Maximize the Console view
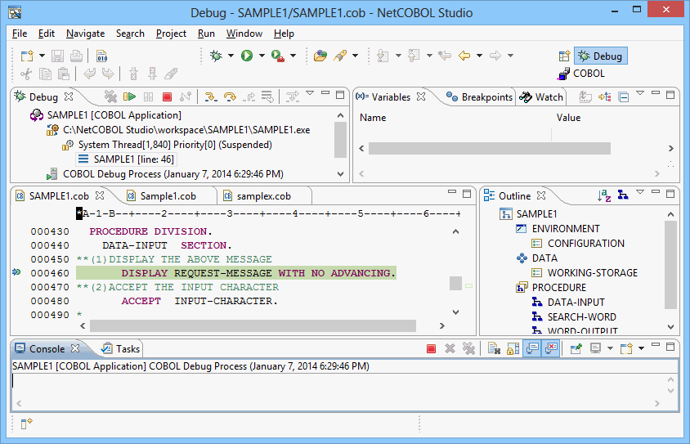This screenshot has height=444, width=690. pos(670,347)
